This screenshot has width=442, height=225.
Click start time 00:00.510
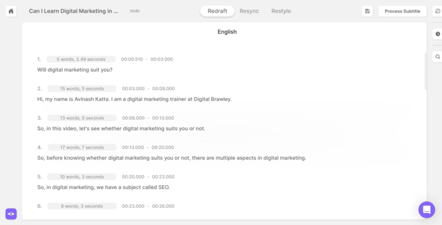pyautogui.click(x=132, y=59)
